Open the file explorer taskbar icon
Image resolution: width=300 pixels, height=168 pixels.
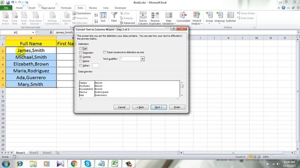(33, 164)
